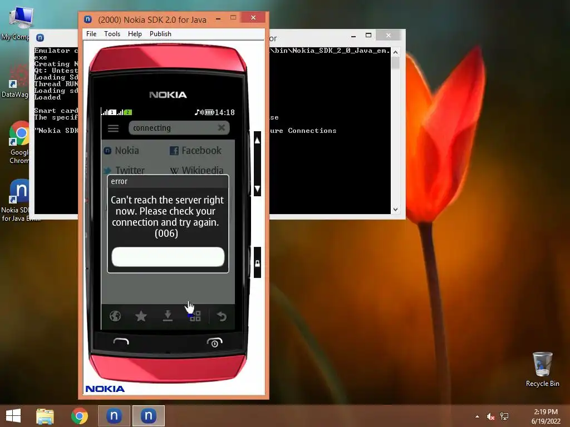This screenshot has height=427, width=570.
Task: Open the Nokia shortcut link
Action: (121, 150)
